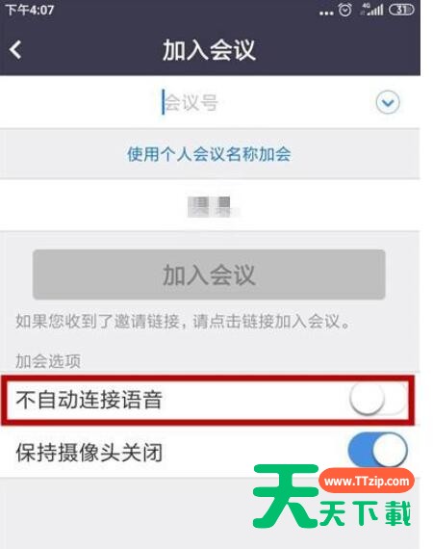Tap the gray 加入会议 button
This screenshot has width=433, height=549.
pos(209,274)
